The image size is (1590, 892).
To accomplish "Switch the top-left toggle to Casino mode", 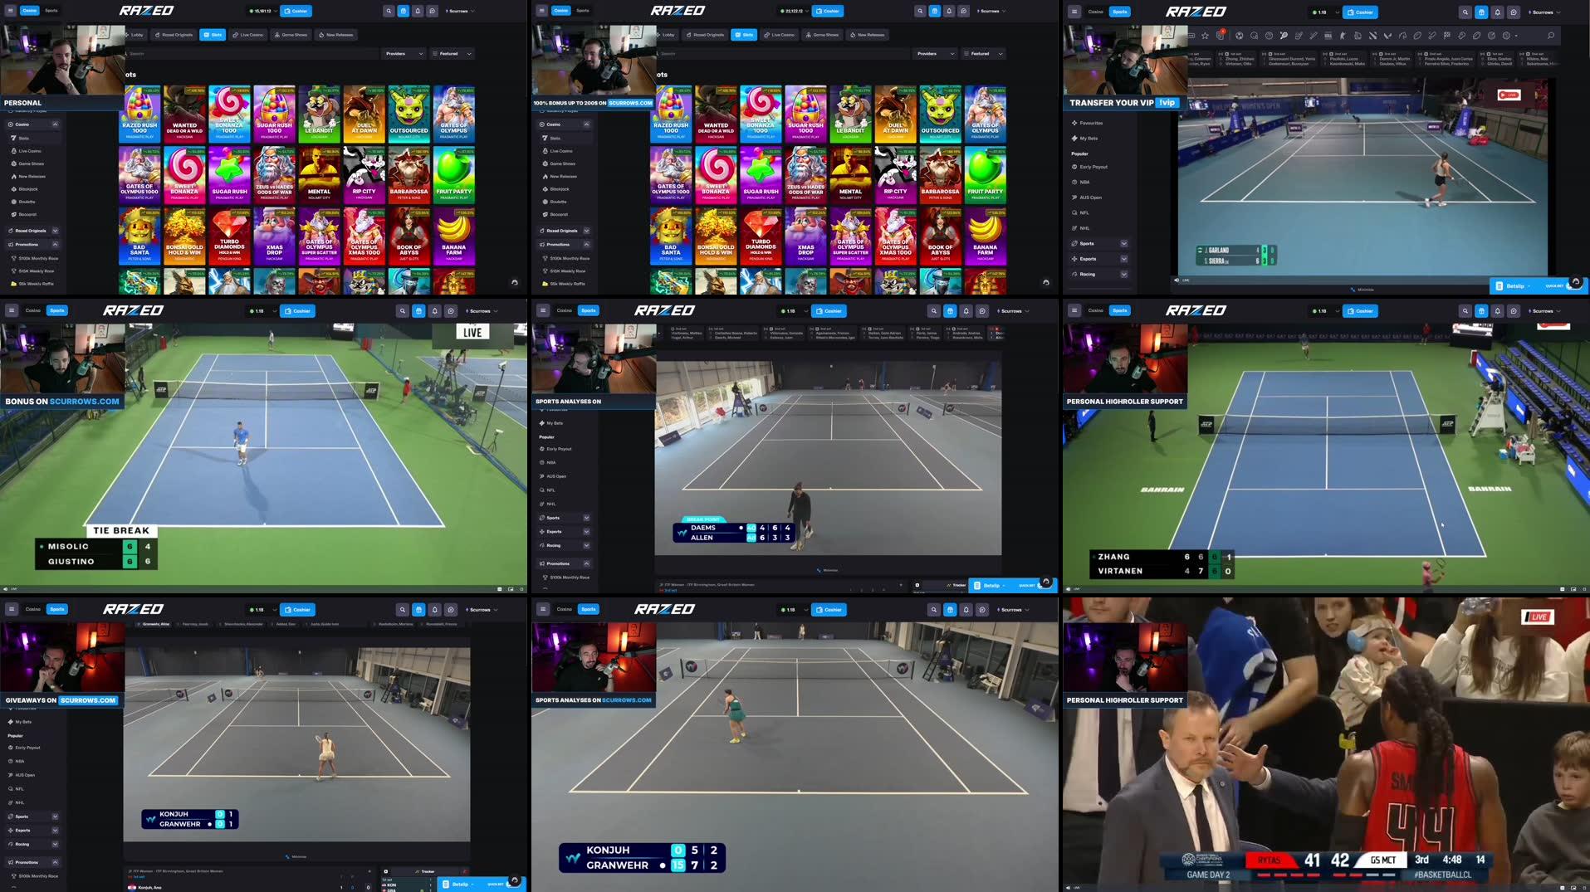I will [x=1096, y=11].
